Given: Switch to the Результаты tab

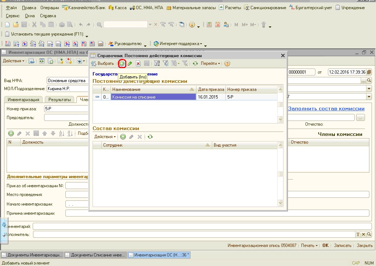Looking at the screenshot, I should [x=59, y=100].
